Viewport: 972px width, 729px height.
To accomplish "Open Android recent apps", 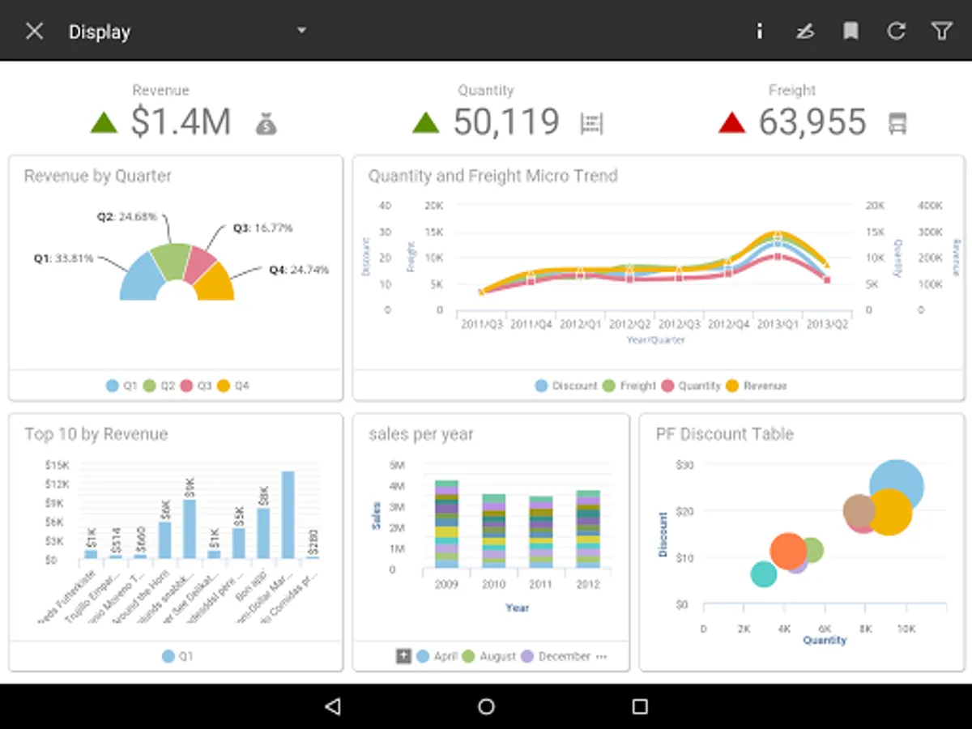I will [x=640, y=706].
